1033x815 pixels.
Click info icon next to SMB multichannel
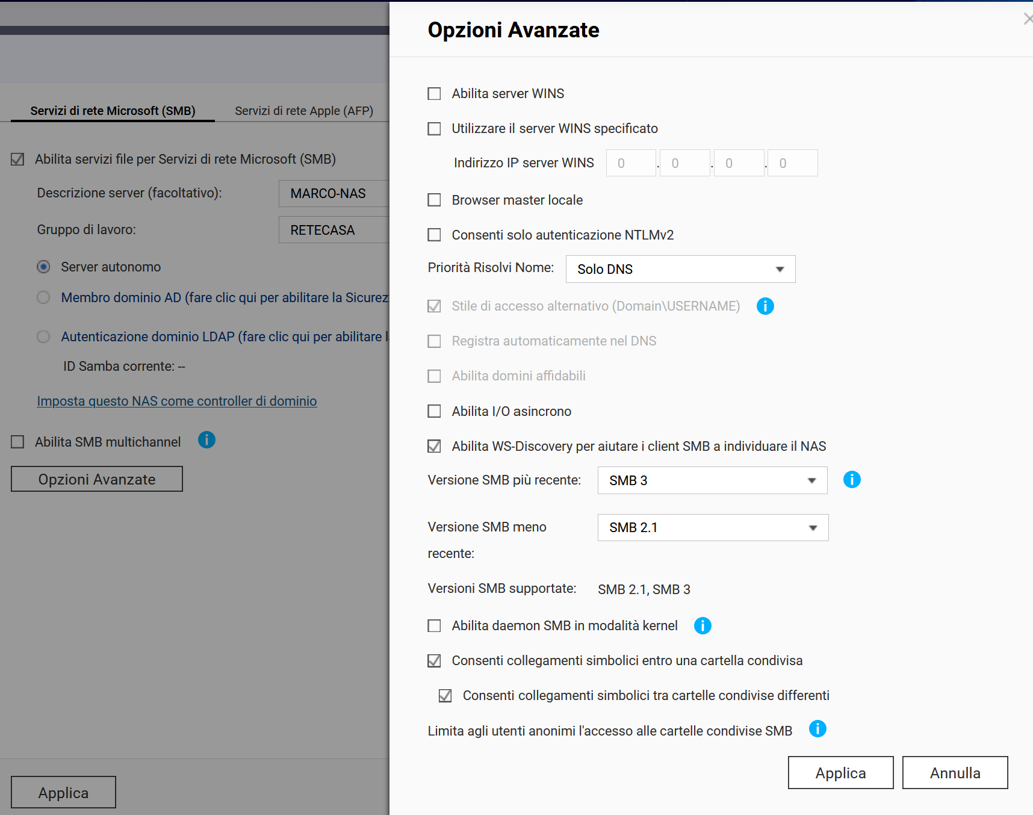(x=206, y=440)
